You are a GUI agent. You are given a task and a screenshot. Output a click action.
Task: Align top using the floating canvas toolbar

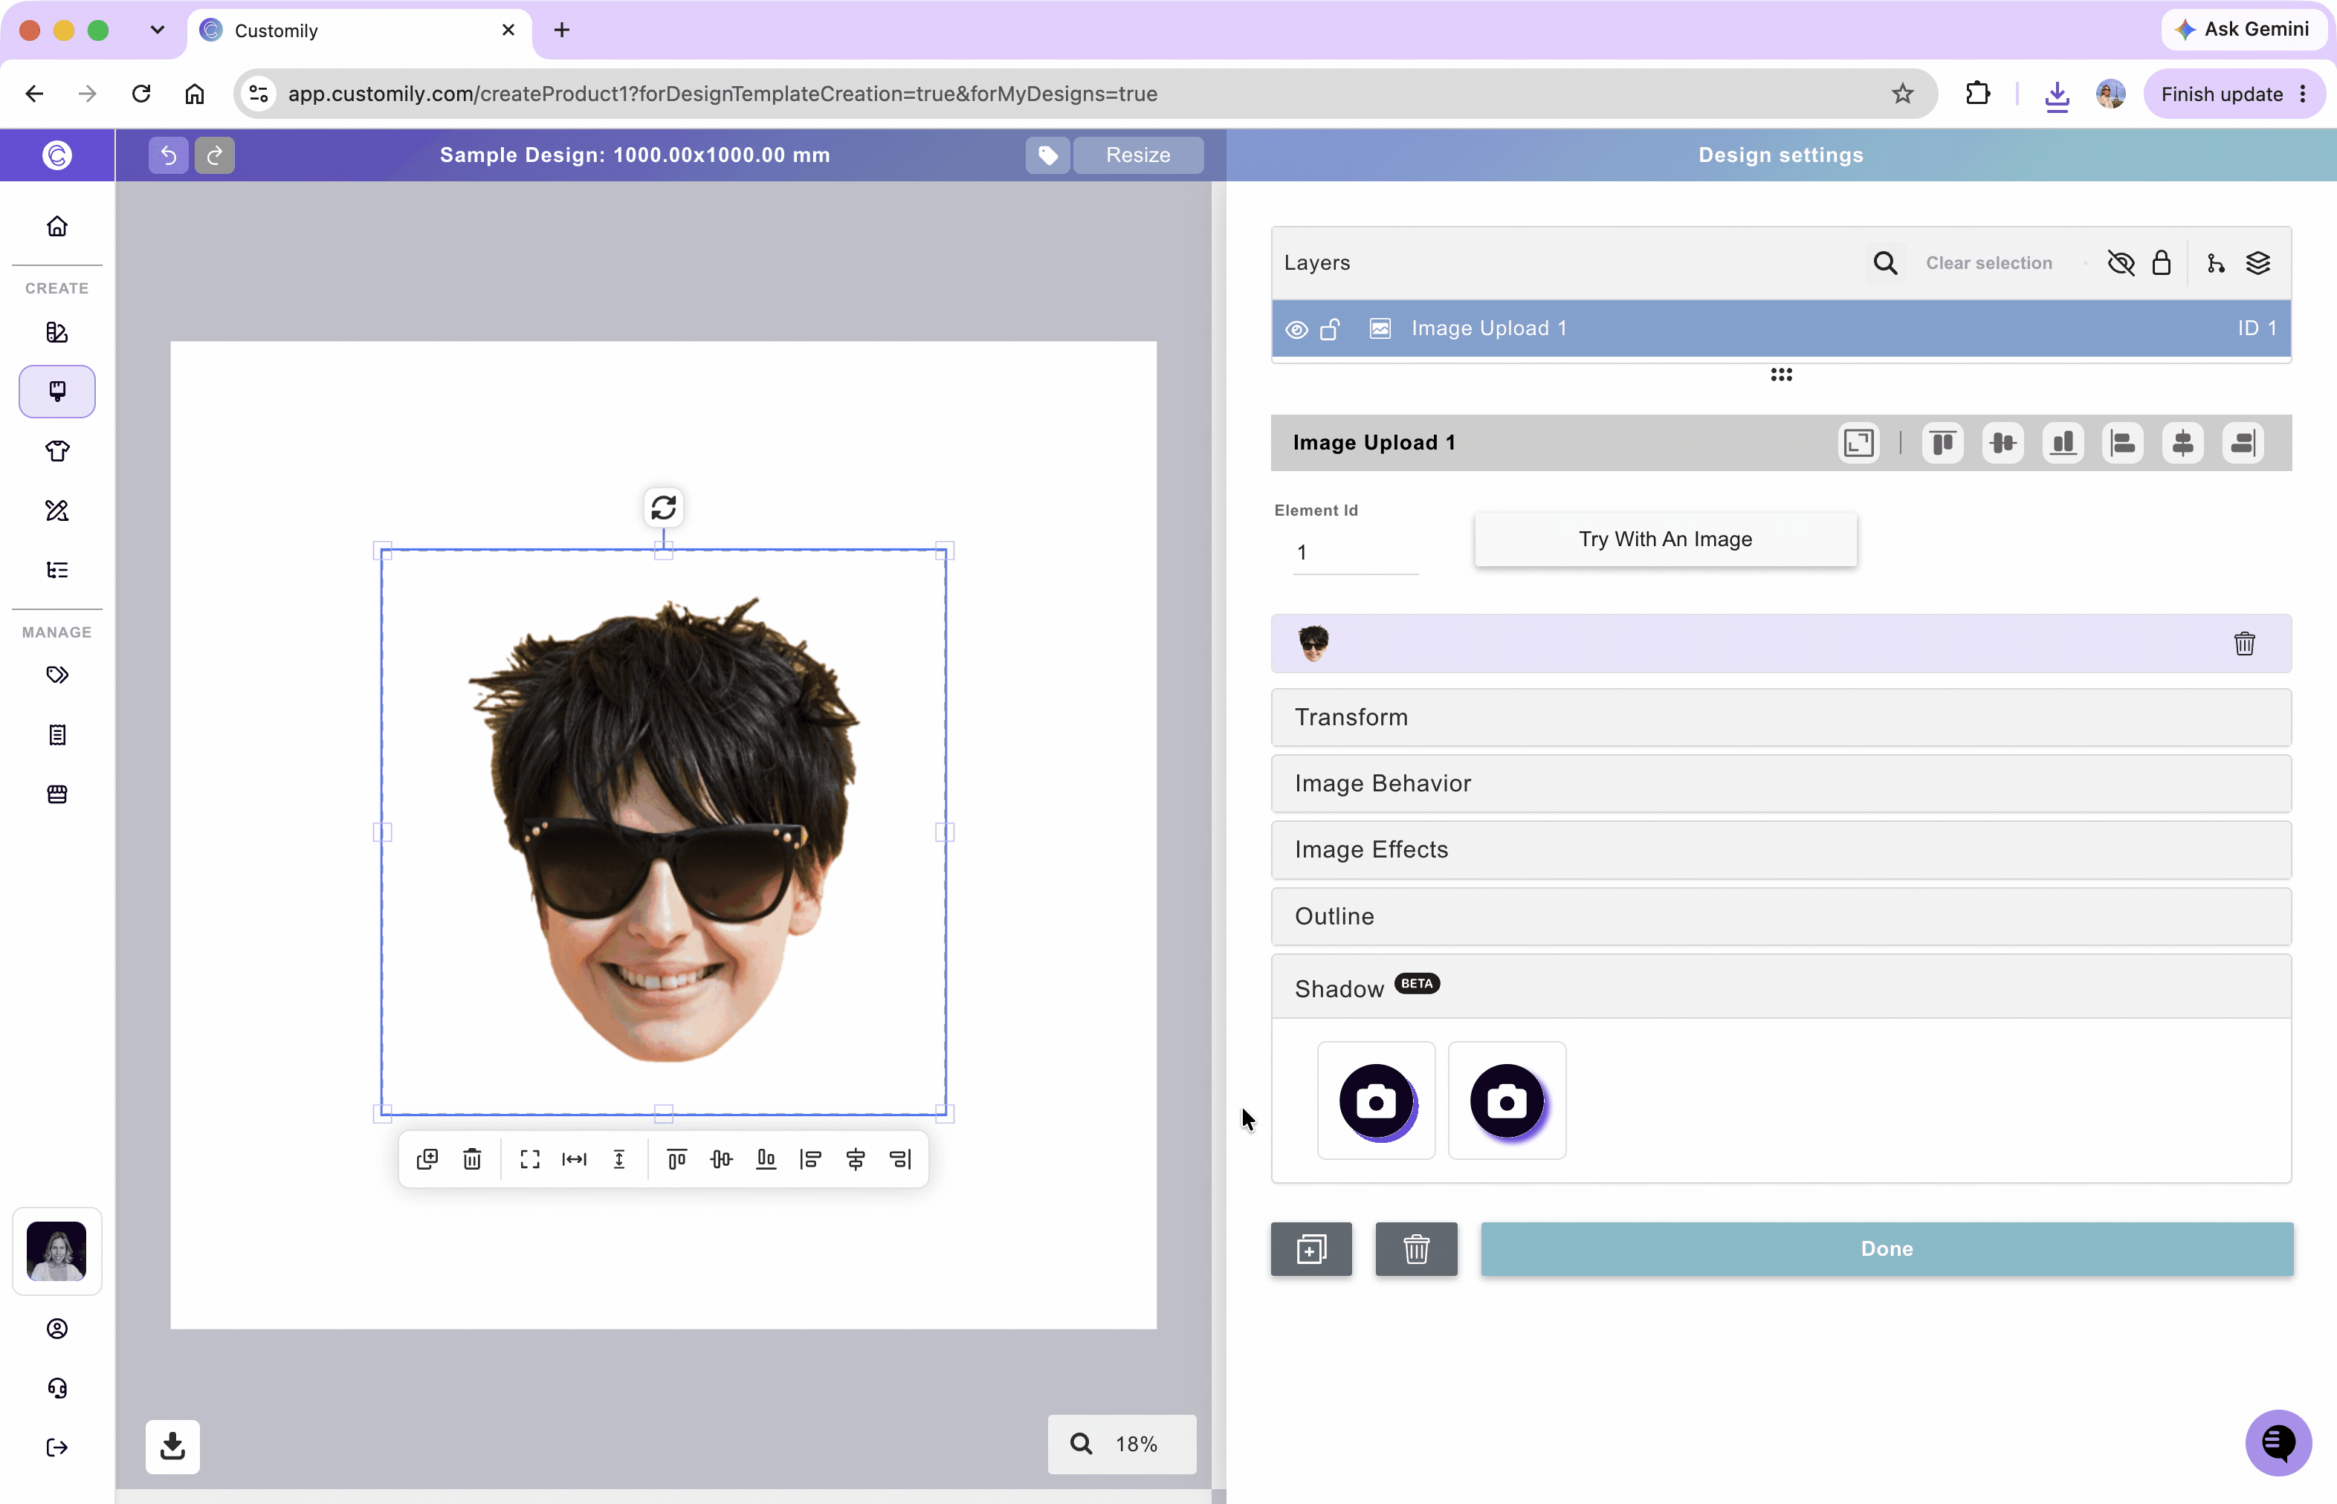[676, 1159]
